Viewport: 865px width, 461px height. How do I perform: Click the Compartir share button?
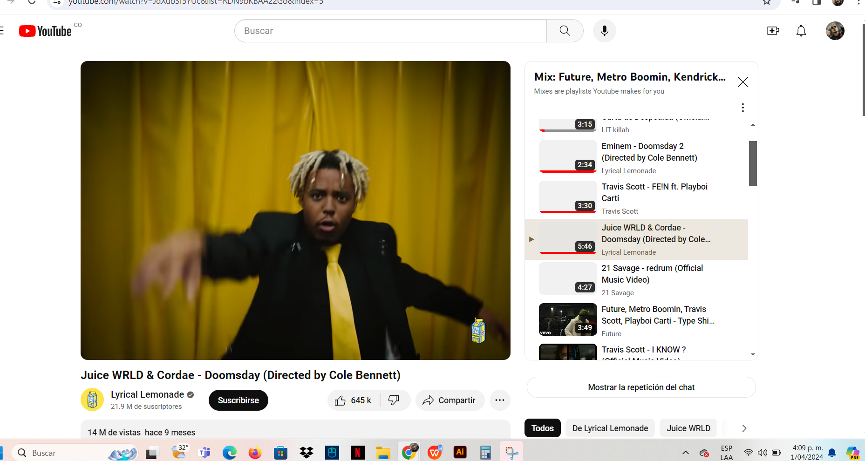click(x=450, y=400)
